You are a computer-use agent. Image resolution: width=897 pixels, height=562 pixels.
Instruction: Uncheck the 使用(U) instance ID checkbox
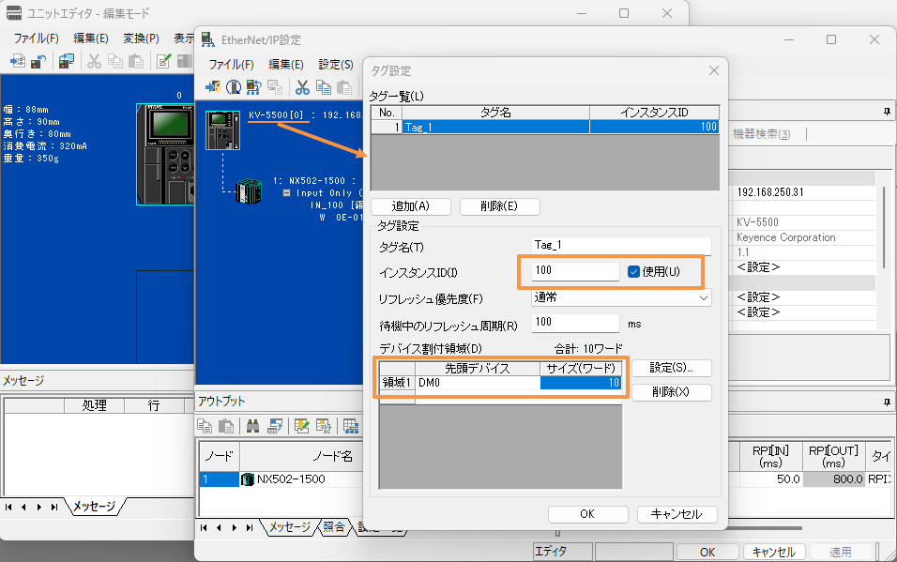coord(634,271)
